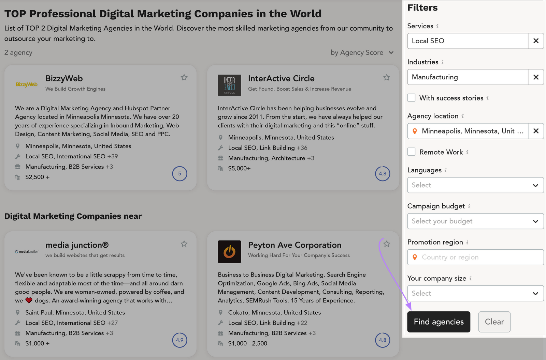The height and width of the screenshot is (360, 546).
Task: Remove the Local SEO services filter
Action: (536, 41)
